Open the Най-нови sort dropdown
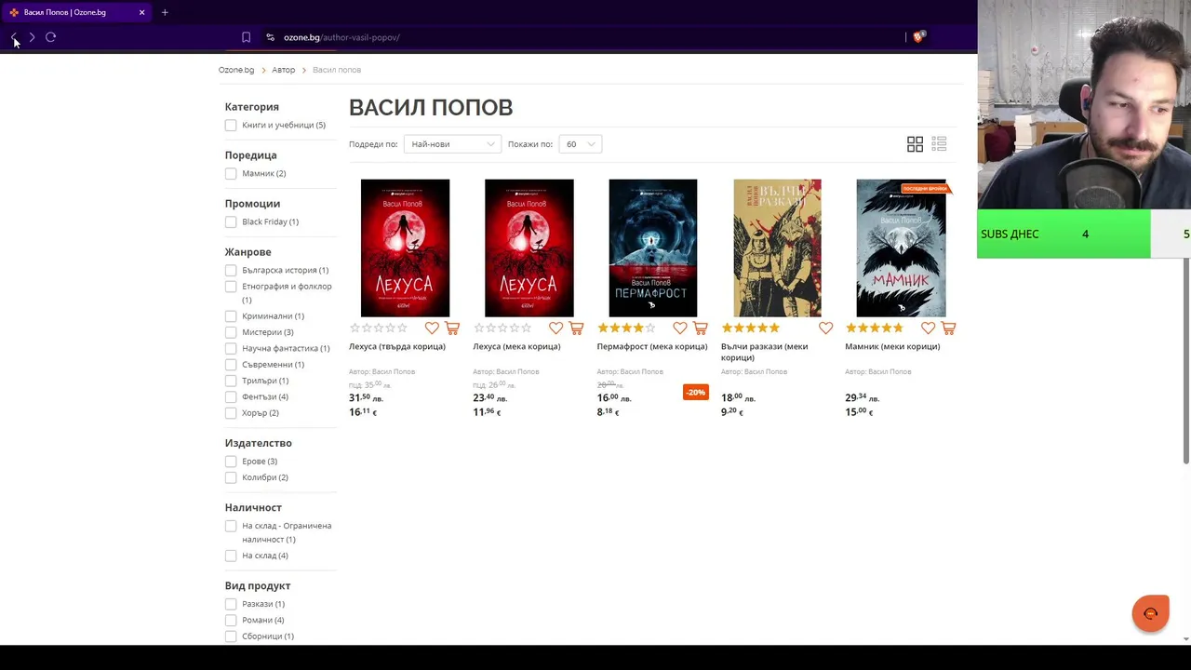This screenshot has width=1191, height=670. (452, 144)
